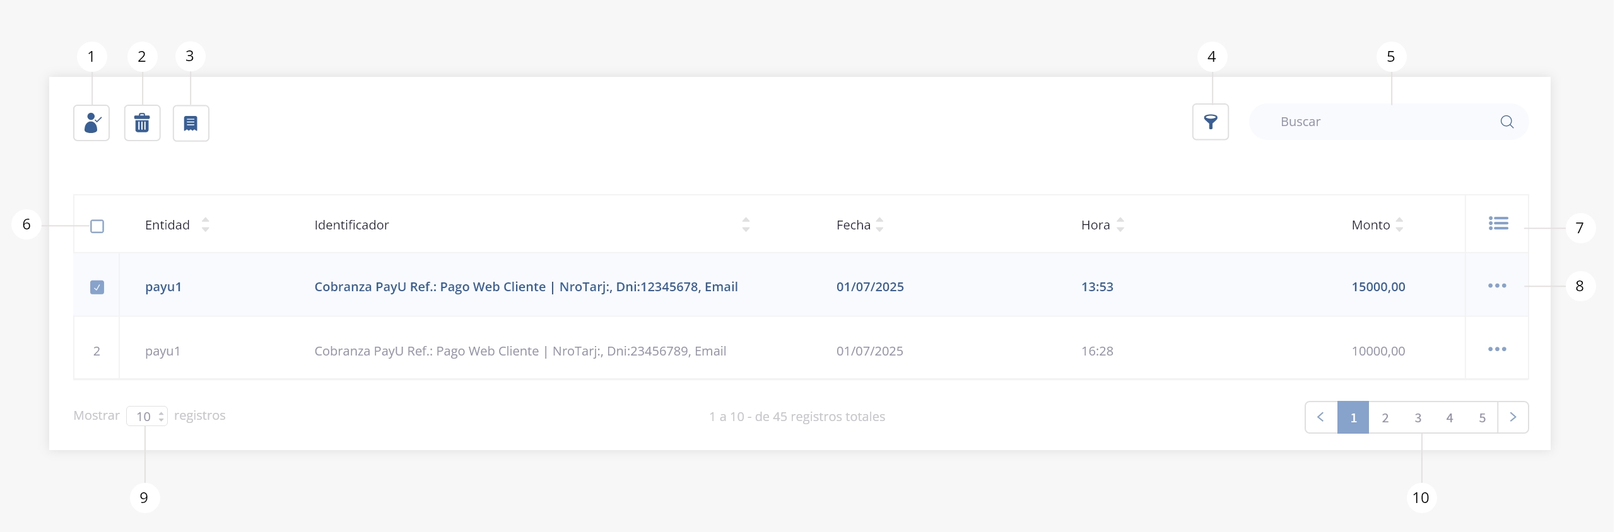Open three-dot menu for 10000,00 row
Image resolution: width=1615 pixels, height=532 pixels.
tap(1496, 349)
